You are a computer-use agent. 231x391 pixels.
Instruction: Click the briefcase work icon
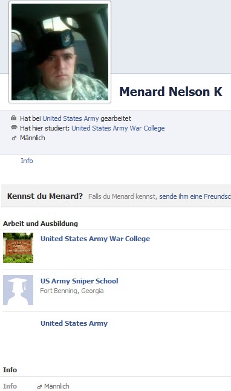pyautogui.click(x=14, y=118)
